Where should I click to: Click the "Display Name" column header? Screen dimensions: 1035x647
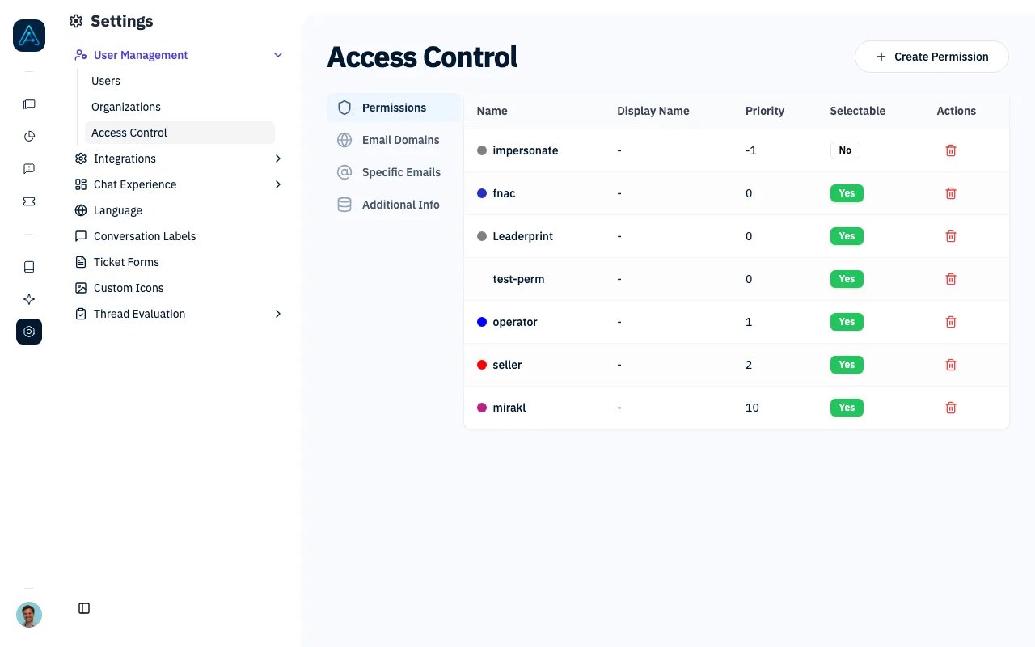pyautogui.click(x=653, y=111)
